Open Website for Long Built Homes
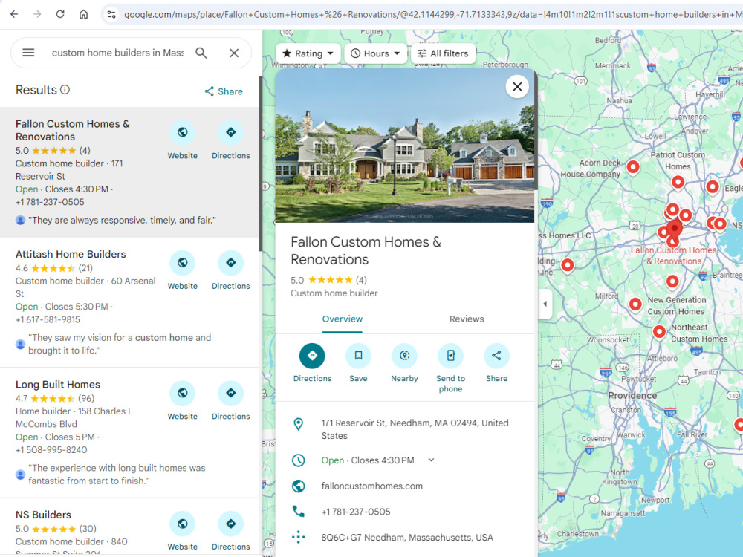 tap(183, 401)
